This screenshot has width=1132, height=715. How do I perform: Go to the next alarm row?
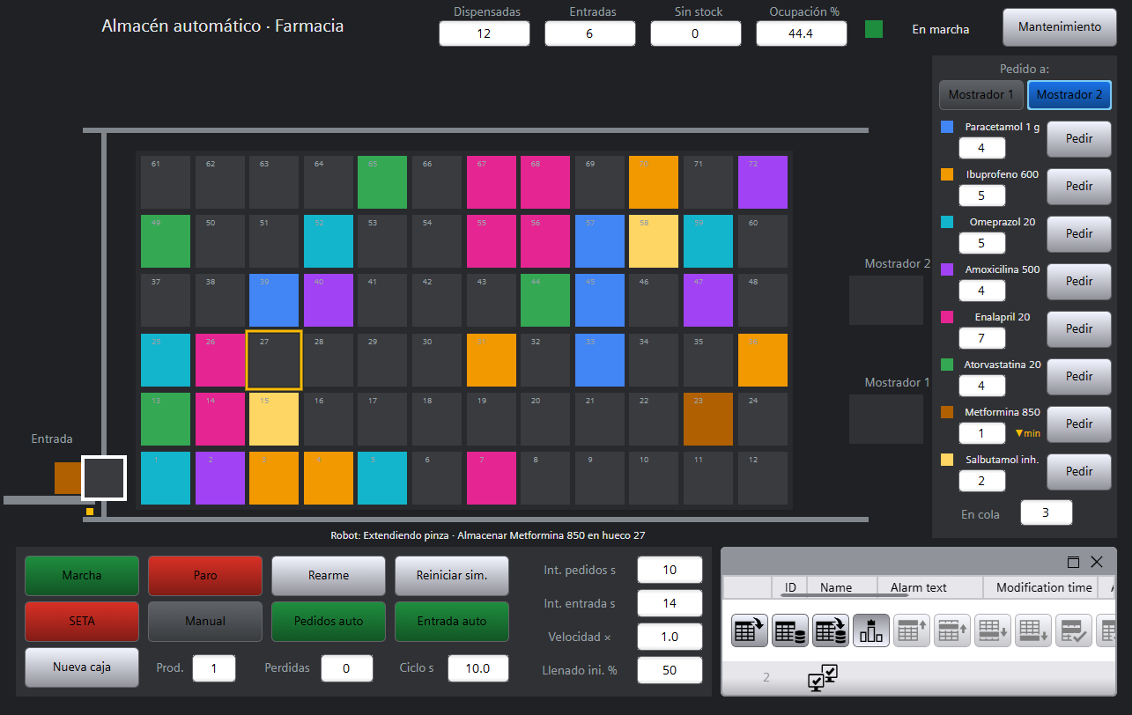click(x=992, y=630)
